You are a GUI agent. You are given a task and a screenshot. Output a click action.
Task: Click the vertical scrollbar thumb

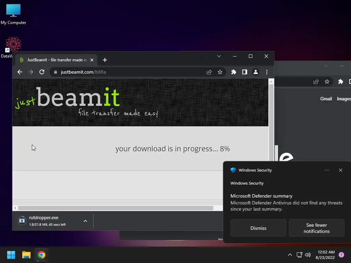(x=271, y=122)
